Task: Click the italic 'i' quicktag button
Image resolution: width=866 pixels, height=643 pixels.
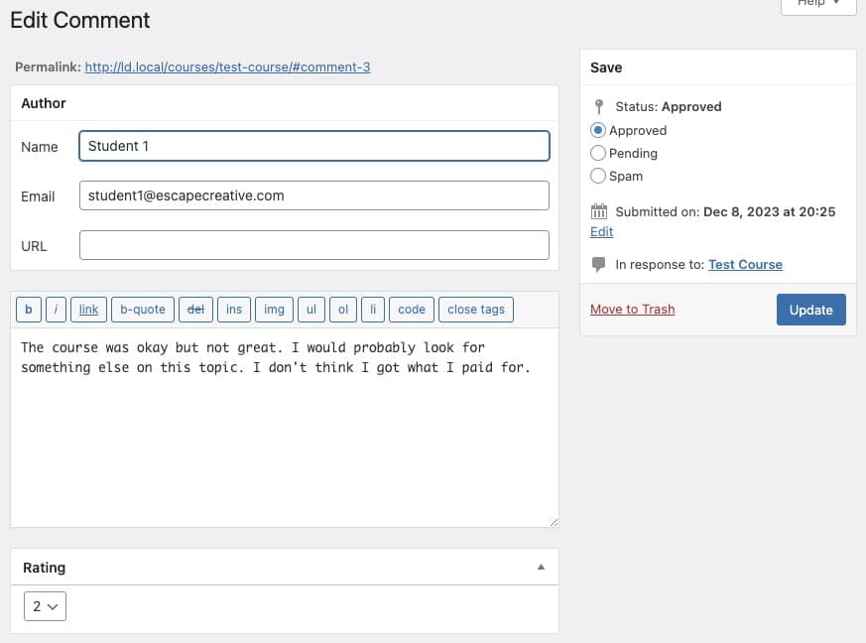Action: tap(56, 310)
